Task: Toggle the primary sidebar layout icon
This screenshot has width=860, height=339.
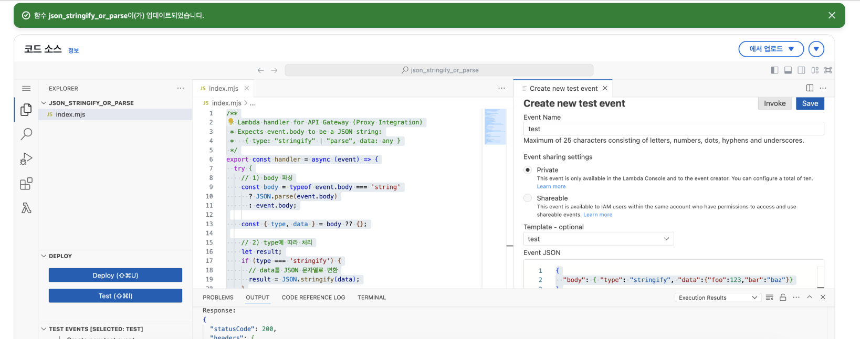Action: point(774,70)
